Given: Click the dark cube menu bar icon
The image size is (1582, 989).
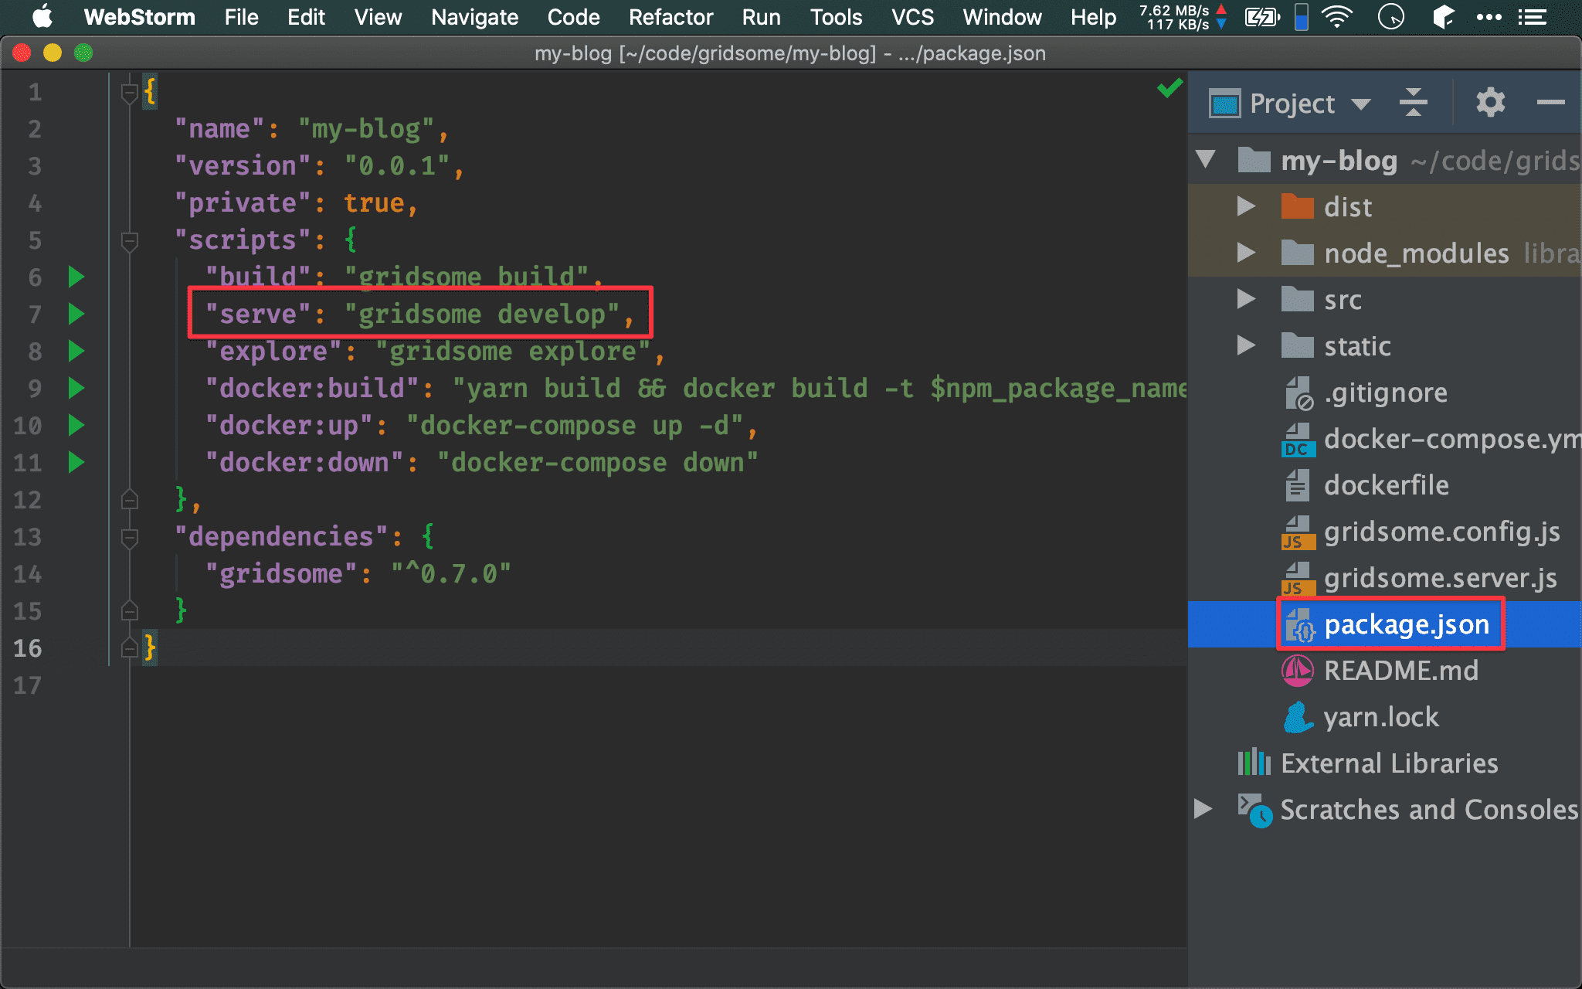Looking at the screenshot, I should (1443, 17).
